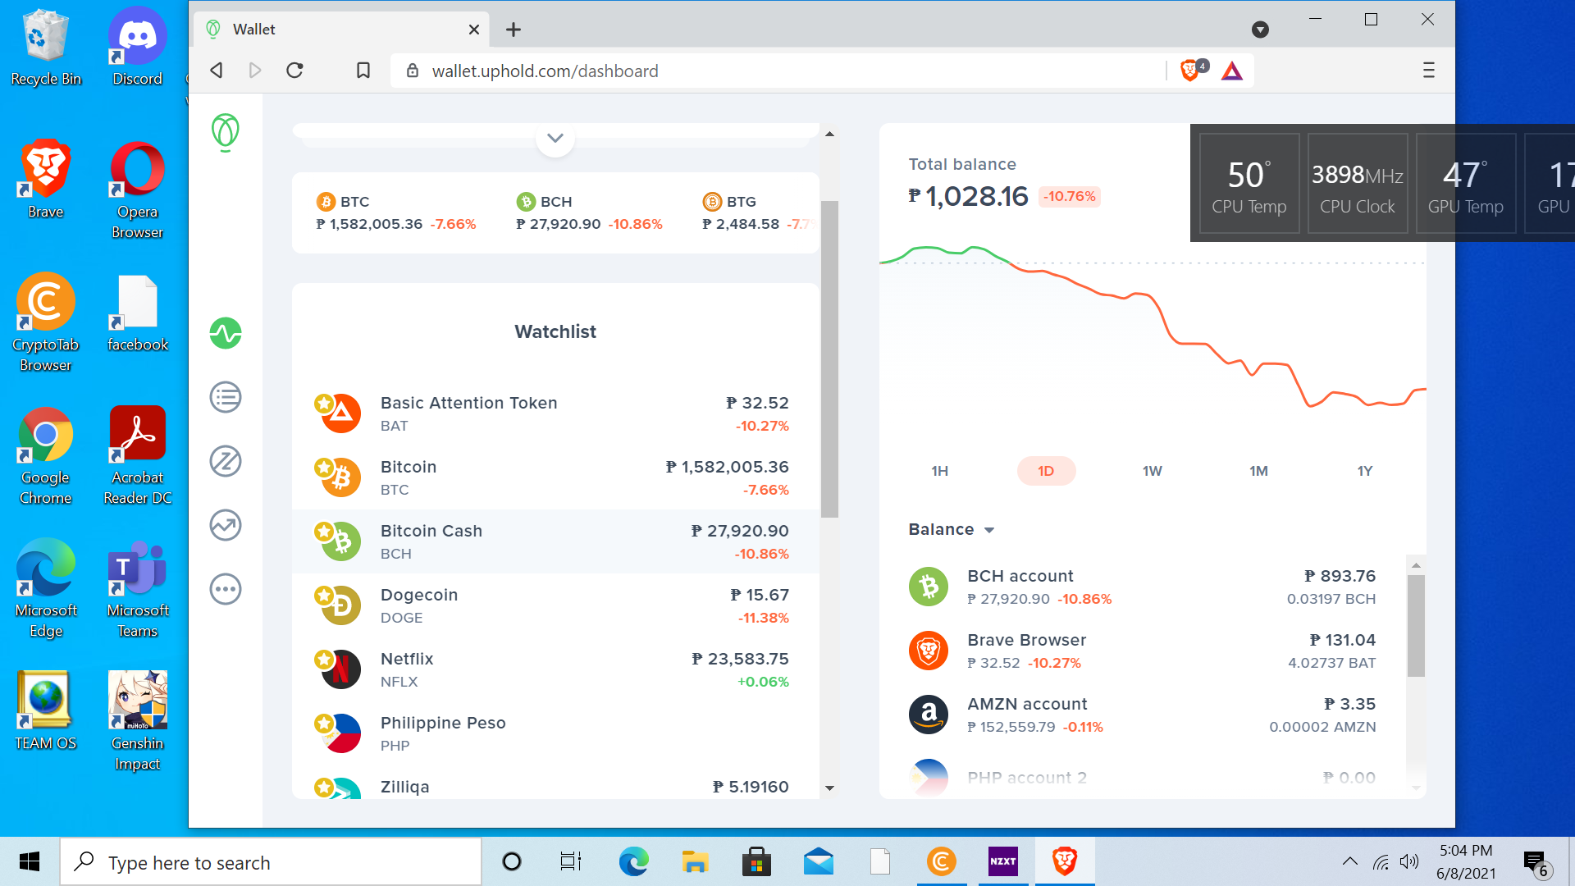Click the watchlist scroll down arrow
The width and height of the screenshot is (1575, 886).
pyautogui.click(x=829, y=788)
